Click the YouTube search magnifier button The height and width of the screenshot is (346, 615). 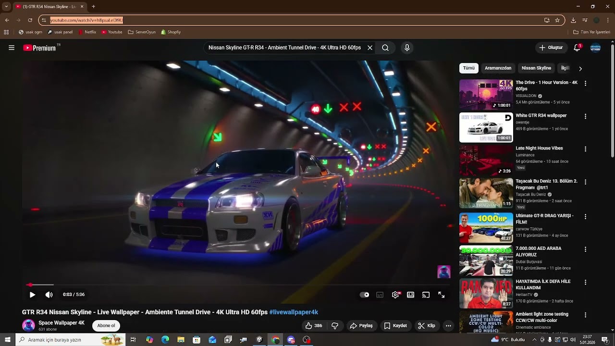click(x=385, y=48)
